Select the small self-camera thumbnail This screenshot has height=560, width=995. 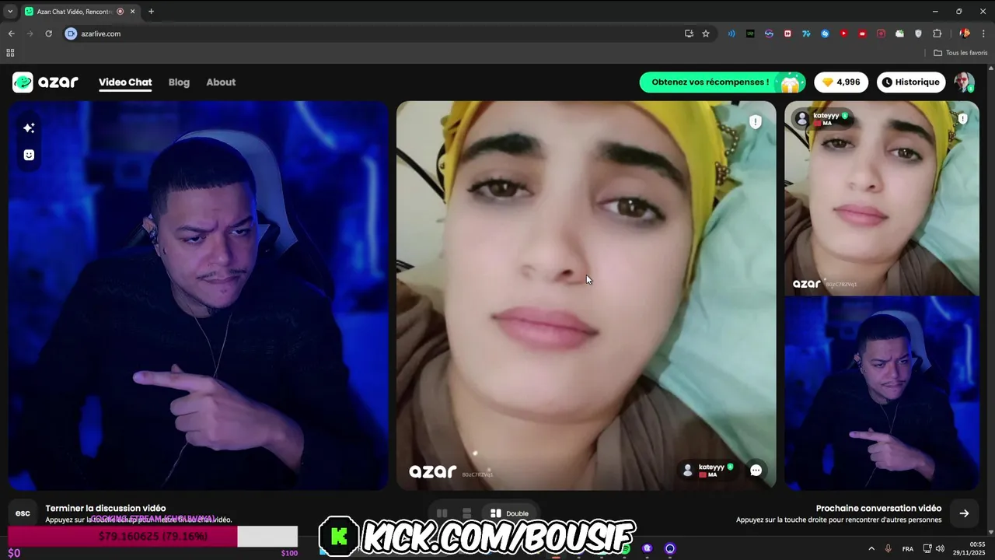tap(882, 393)
